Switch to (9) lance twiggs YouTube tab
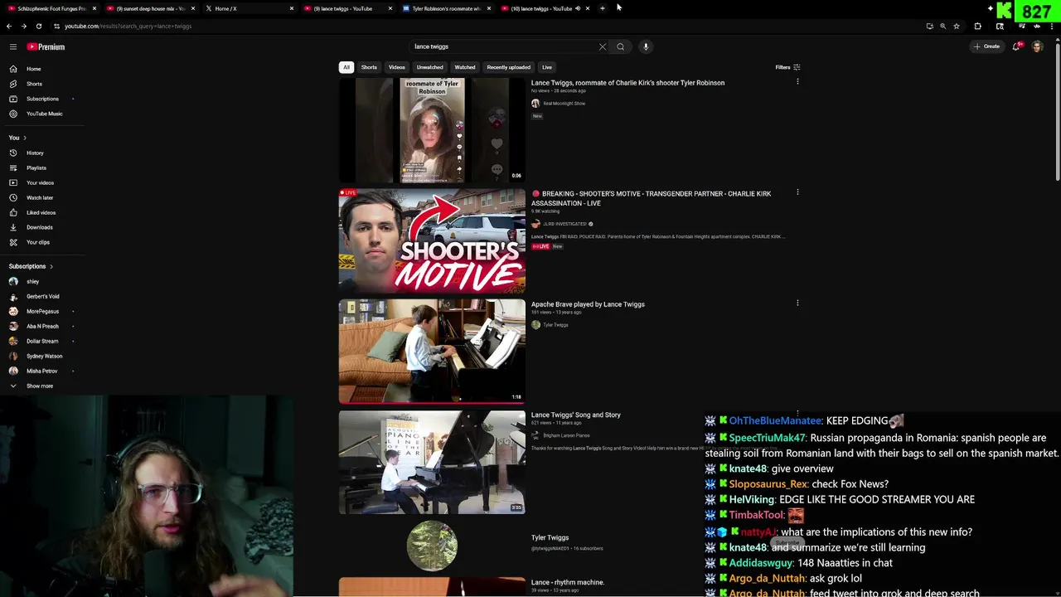The height and width of the screenshot is (597, 1061). pos(346,8)
